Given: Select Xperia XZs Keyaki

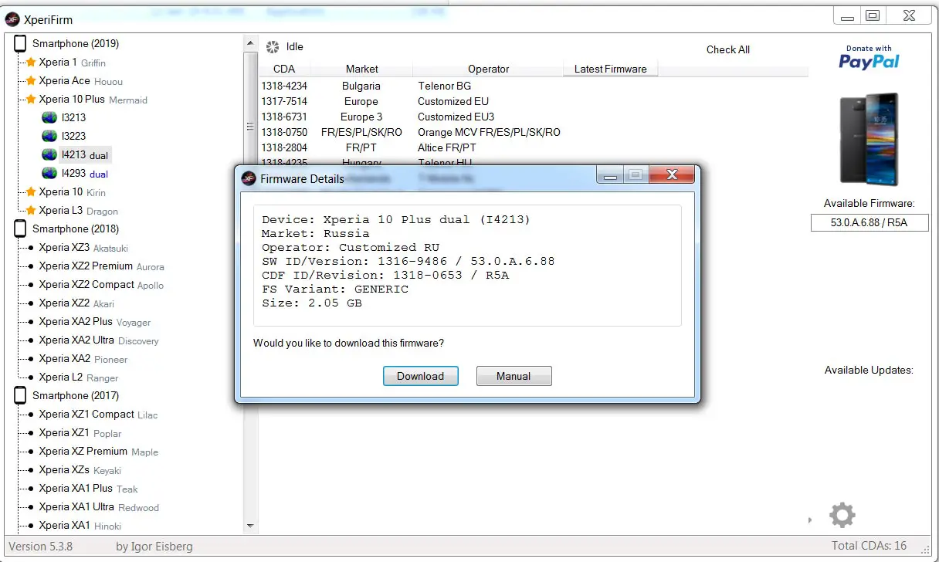Looking at the screenshot, I should (x=80, y=470).
